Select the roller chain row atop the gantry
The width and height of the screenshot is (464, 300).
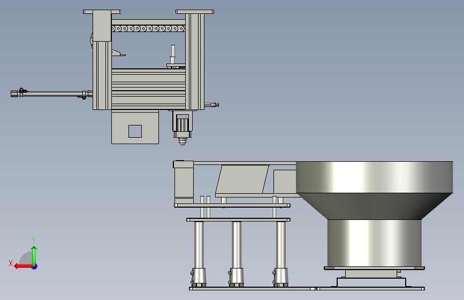click(x=148, y=29)
